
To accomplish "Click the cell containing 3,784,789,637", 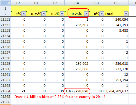I will (x=116, y=91).
